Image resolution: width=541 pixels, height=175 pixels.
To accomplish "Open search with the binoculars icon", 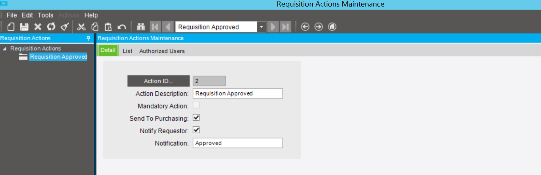I will [141, 27].
